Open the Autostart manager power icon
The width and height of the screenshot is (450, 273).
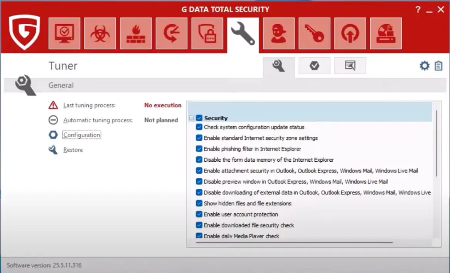[x=350, y=33]
